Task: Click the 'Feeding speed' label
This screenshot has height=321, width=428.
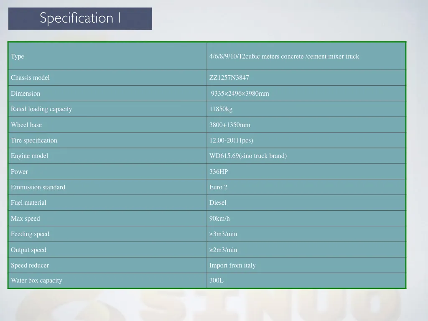Action: click(x=30, y=234)
